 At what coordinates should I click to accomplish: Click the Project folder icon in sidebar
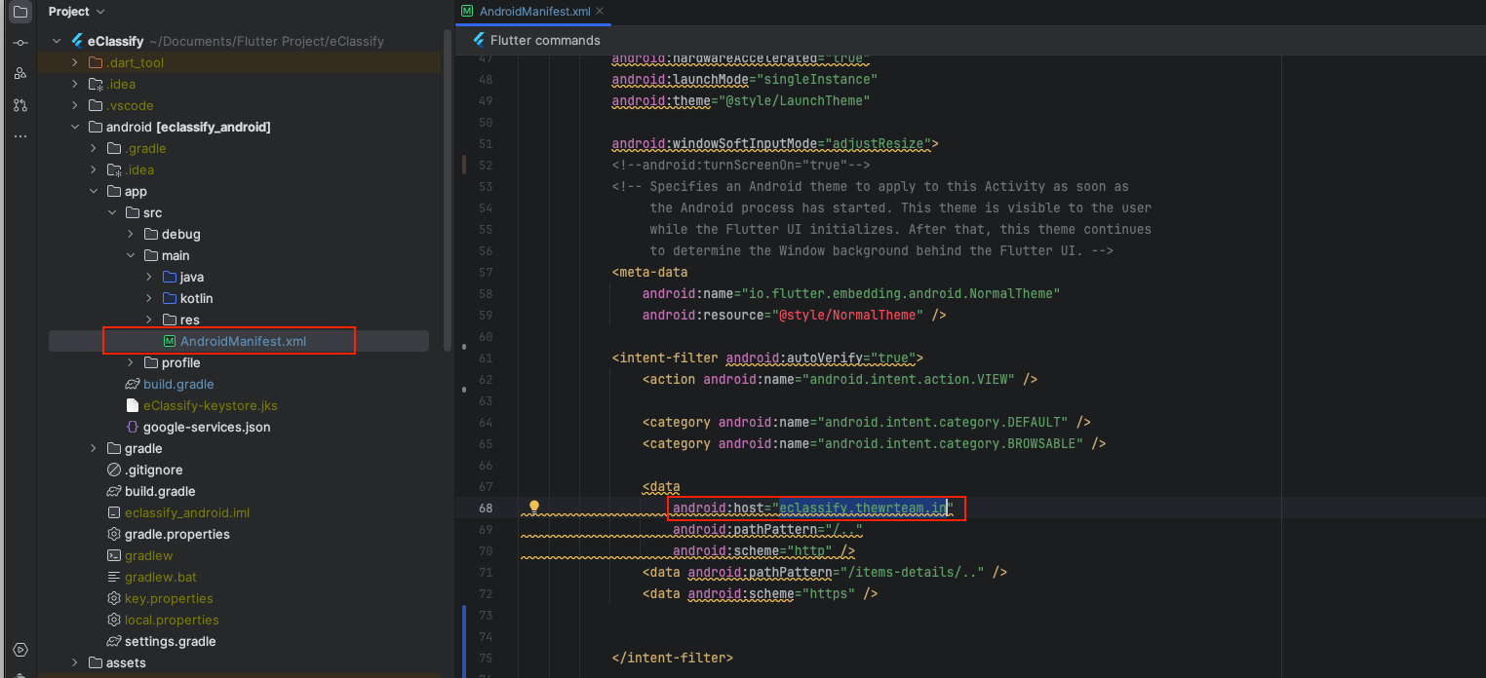tap(20, 12)
